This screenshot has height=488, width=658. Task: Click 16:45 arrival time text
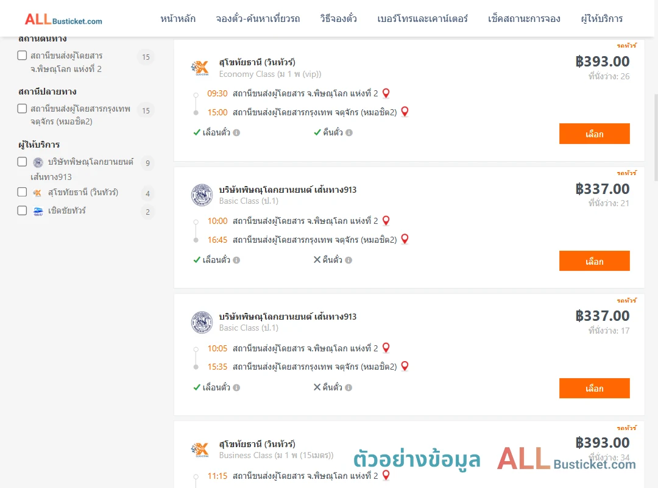tap(218, 240)
